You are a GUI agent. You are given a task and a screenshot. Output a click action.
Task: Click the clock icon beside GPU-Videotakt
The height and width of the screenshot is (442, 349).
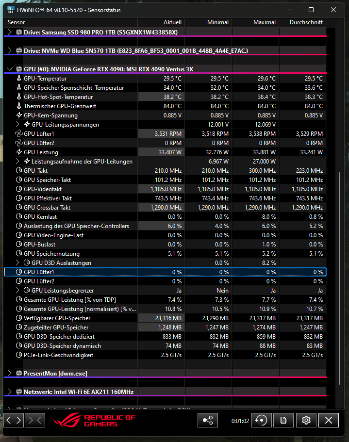[19, 189]
